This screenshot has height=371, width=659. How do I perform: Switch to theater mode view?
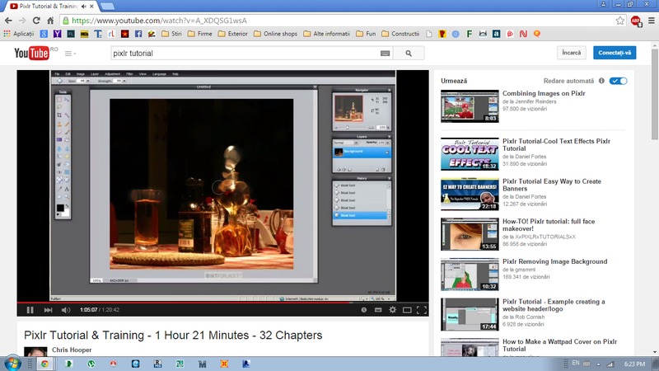coord(407,310)
